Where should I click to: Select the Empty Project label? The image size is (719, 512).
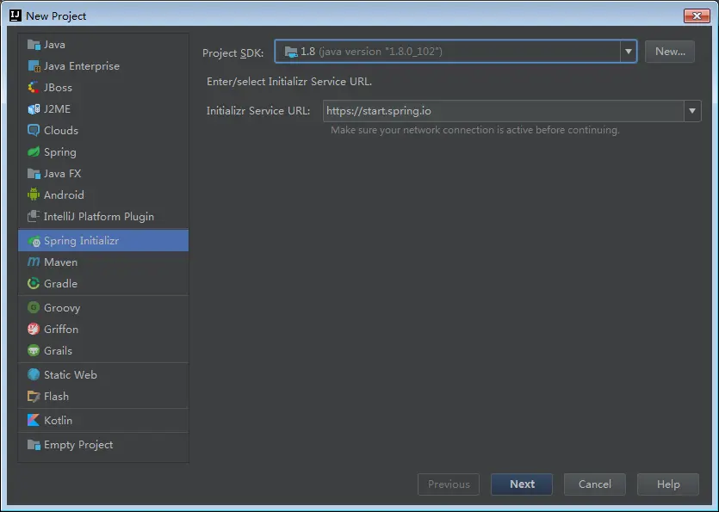click(x=78, y=445)
